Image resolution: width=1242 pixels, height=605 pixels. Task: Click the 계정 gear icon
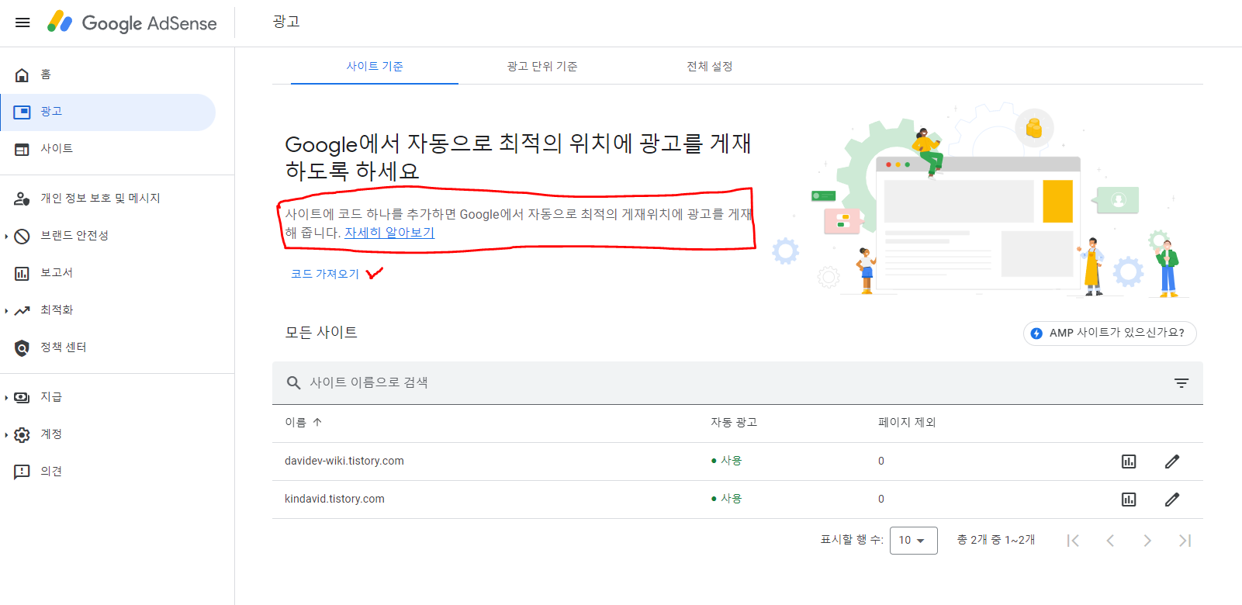[22, 434]
